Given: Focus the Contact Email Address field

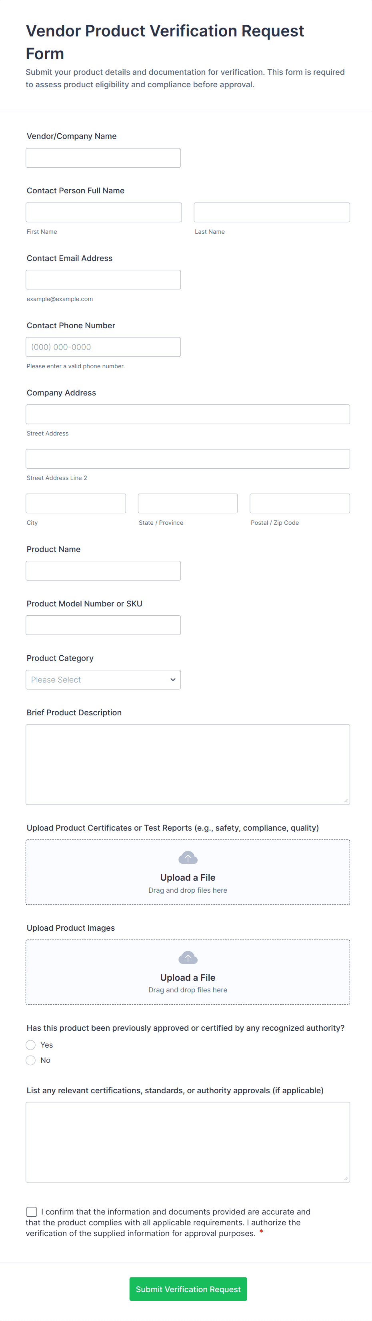Looking at the screenshot, I should point(103,279).
